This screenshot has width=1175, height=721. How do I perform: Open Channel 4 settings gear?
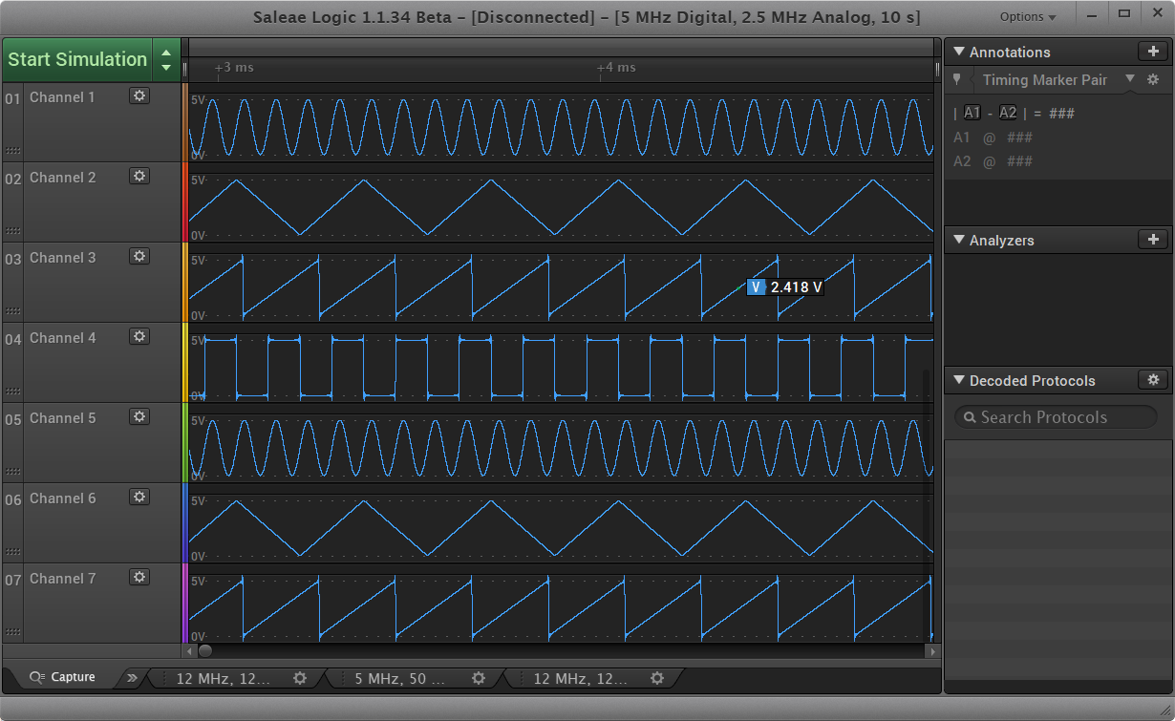pyautogui.click(x=139, y=336)
